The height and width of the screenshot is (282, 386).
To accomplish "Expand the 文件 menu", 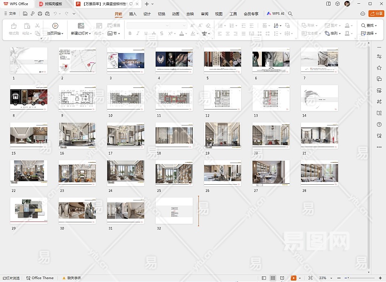I will 9,14.
